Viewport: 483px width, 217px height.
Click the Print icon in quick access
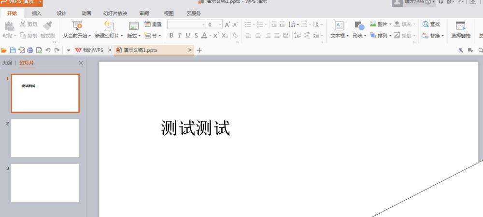point(30,51)
